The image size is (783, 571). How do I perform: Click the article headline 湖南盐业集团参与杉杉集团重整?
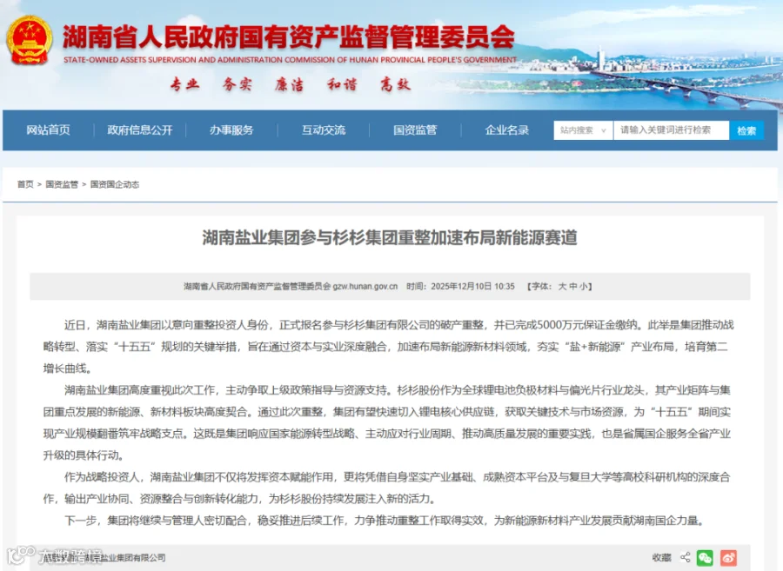coord(390,237)
